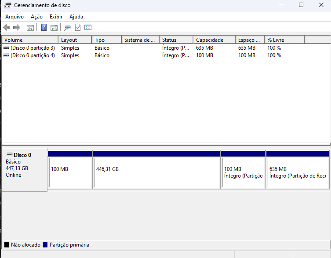This screenshot has width=331, height=258.
Task: Select the 100 MB Íntegro partition block
Action: pos(243,170)
